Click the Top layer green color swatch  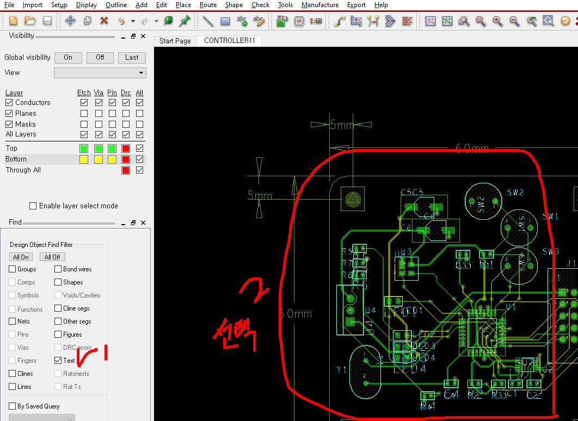(83, 147)
